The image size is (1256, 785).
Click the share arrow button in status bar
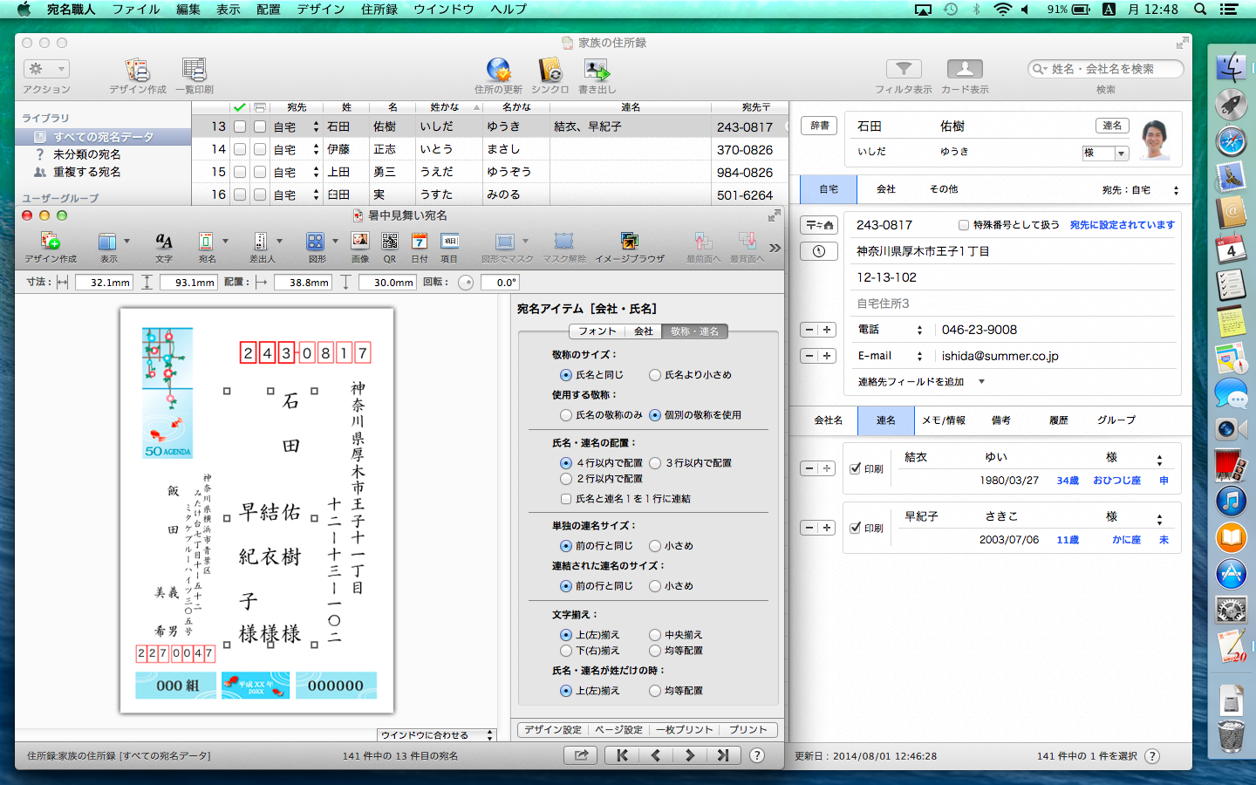pyautogui.click(x=581, y=755)
